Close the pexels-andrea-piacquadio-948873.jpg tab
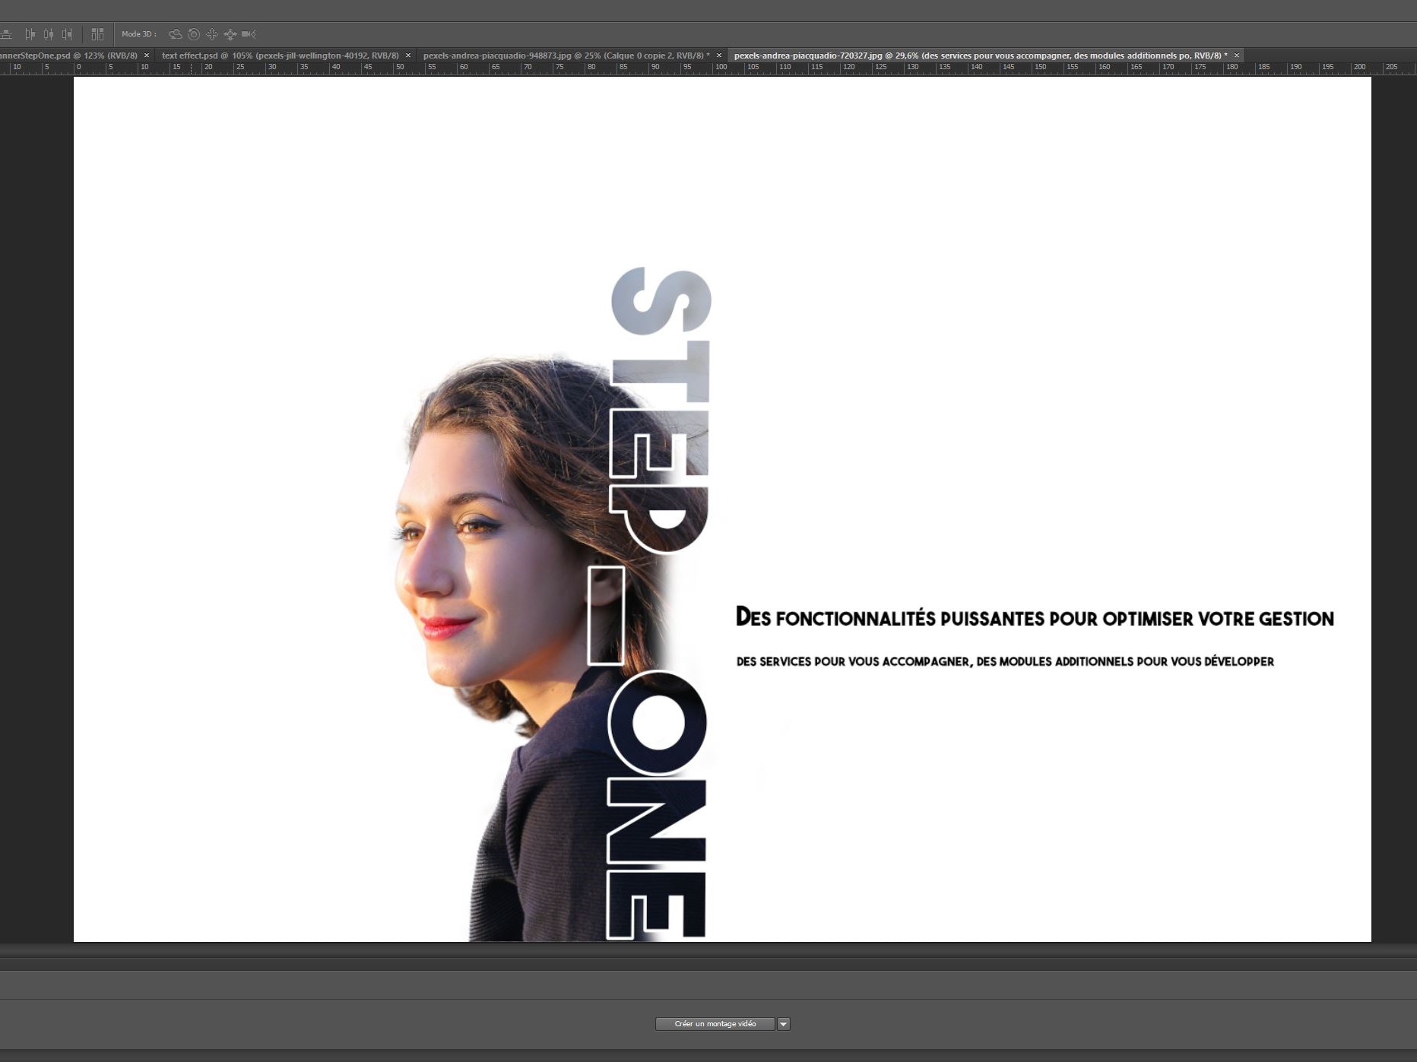1417x1062 pixels. click(719, 55)
